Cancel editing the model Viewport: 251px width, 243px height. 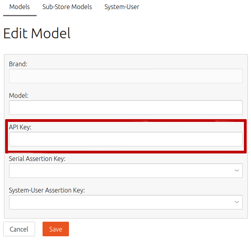coord(19,229)
